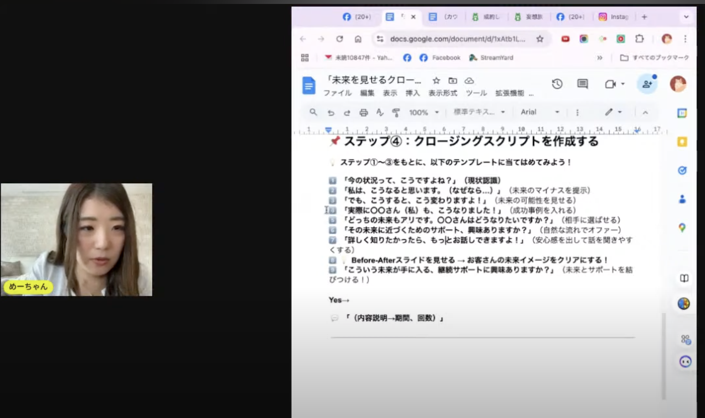Open the 100% zoom dropdown
705x418 pixels.
tap(424, 112)
